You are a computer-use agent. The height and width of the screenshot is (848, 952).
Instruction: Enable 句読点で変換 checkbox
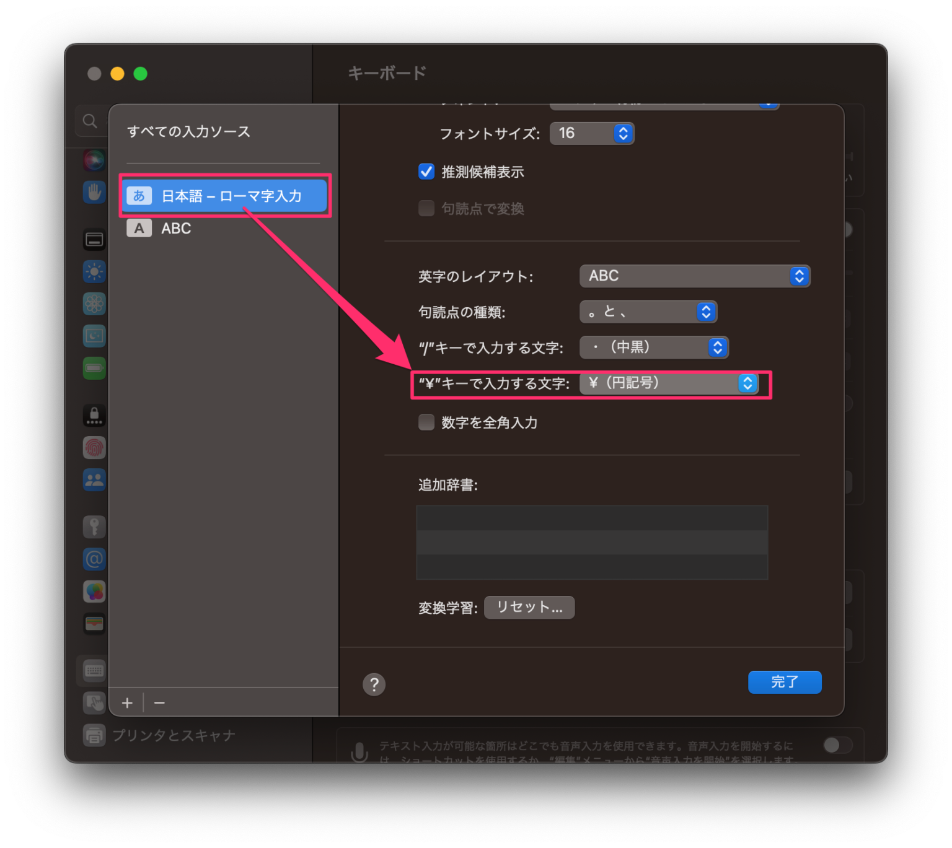coord(426,208)
